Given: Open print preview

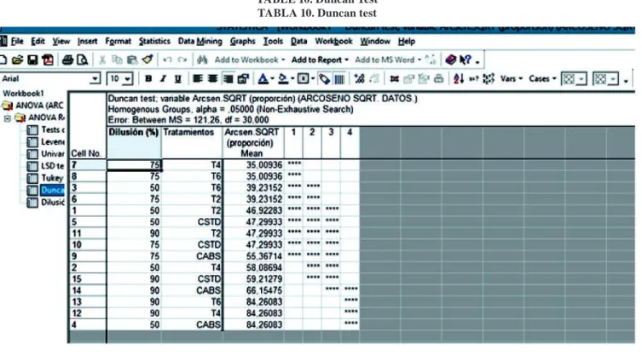Looking at the screenshot, I should pos(83,60).
